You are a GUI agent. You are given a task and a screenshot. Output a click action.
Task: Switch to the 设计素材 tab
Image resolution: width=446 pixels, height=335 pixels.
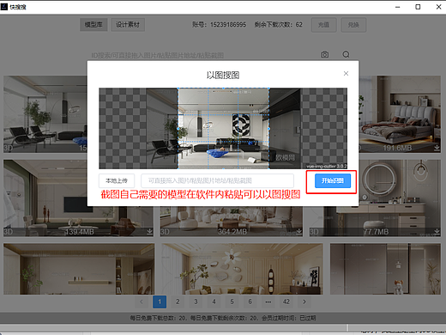pyautogui.click(x=128, y=25)
